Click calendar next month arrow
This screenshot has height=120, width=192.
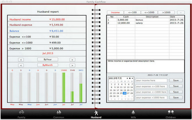pyautogui.click(x=132, y=78)
